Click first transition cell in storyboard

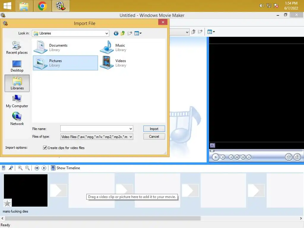tap(58, 190)
